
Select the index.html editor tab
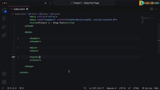pos(19,9)
